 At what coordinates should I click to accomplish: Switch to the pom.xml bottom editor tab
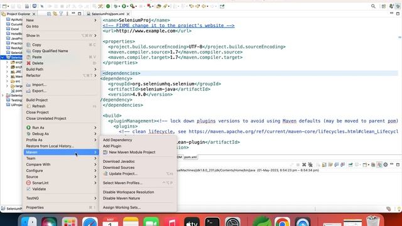190,157
